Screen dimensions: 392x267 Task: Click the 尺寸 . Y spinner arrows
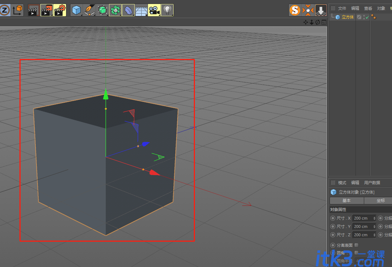point(374,226)
